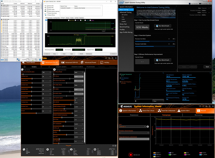The width and height of the screenshot is (215, 158).
Task: Open AORUS System Information Viewer settings gear
Action: tap(200, 106)
